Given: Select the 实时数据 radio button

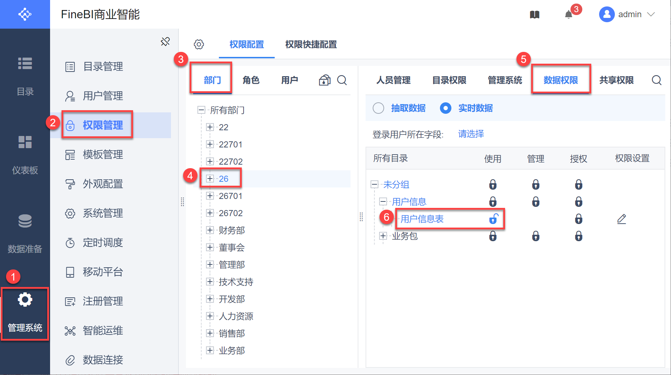Looking at the screenshot, I should 446,108.
